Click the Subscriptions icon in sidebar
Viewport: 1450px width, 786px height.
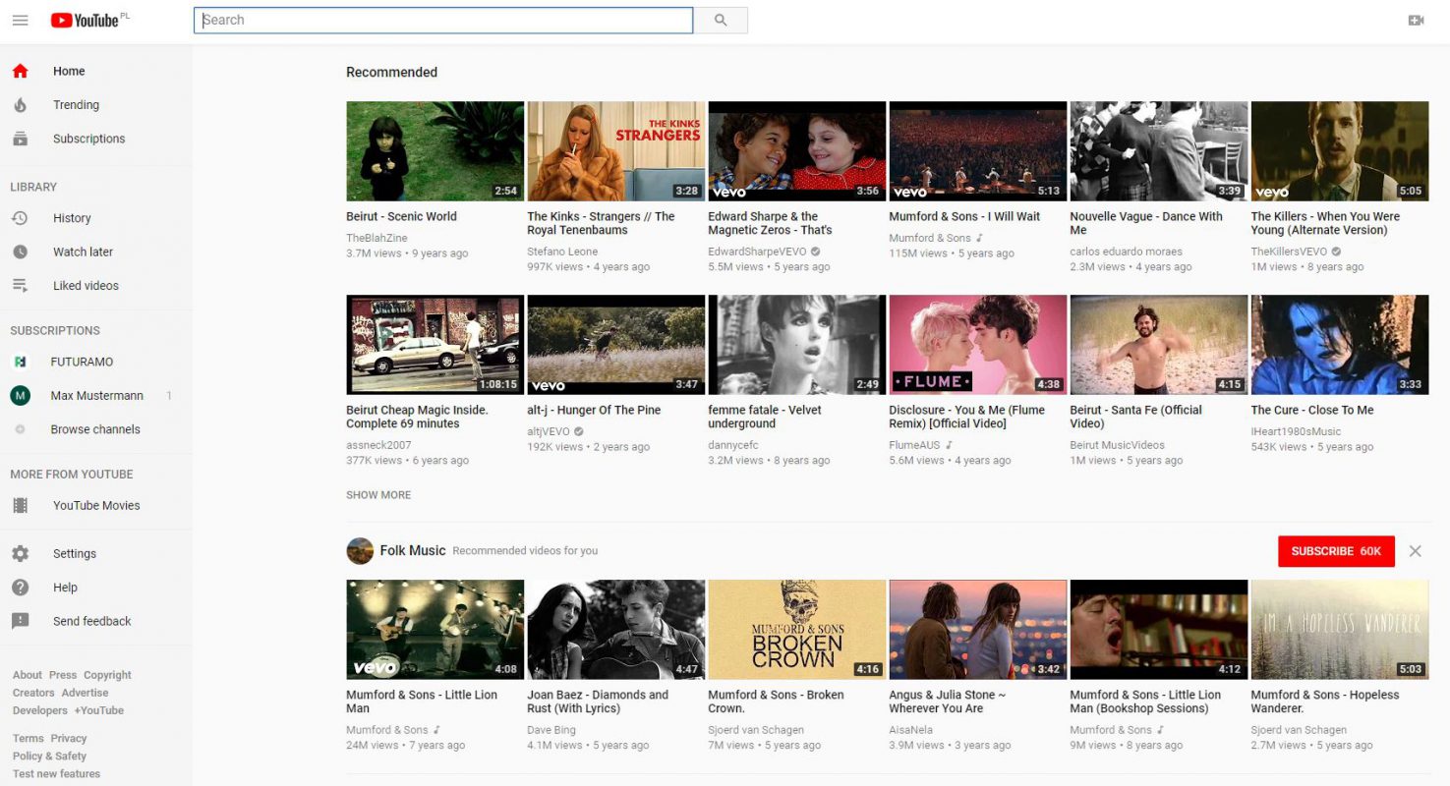coord(20,139)
